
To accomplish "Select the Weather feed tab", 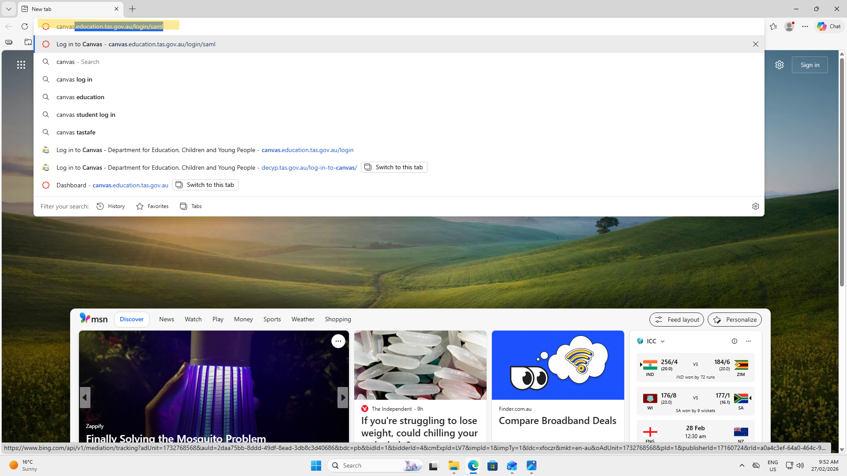I will pyautogui.click(x=303, y=319).
